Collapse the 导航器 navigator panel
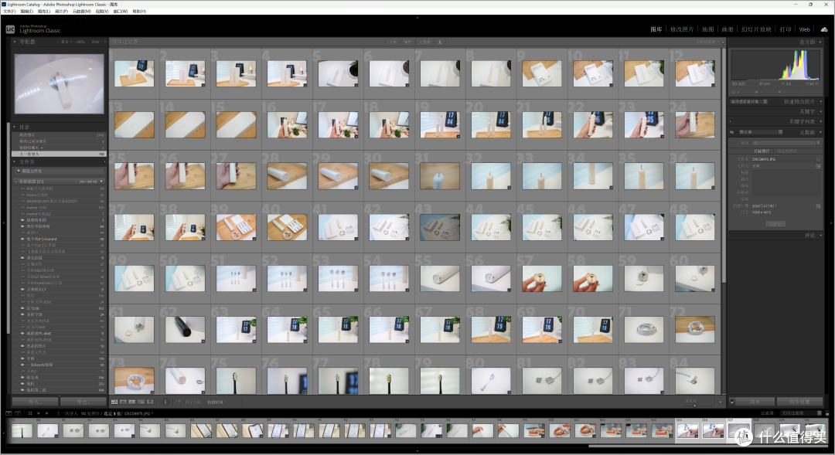The image size is (835, 455). click(x=15, y=42)
